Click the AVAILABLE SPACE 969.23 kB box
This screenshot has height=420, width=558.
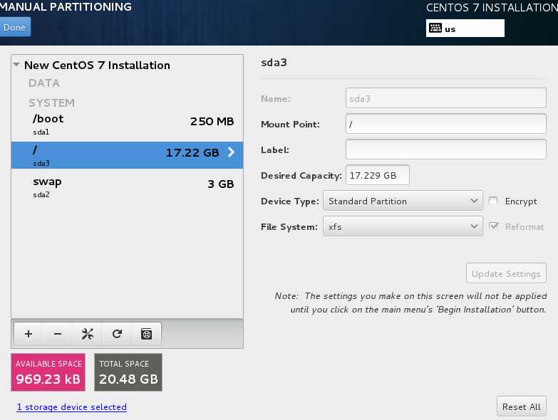[x=48, y=372]
